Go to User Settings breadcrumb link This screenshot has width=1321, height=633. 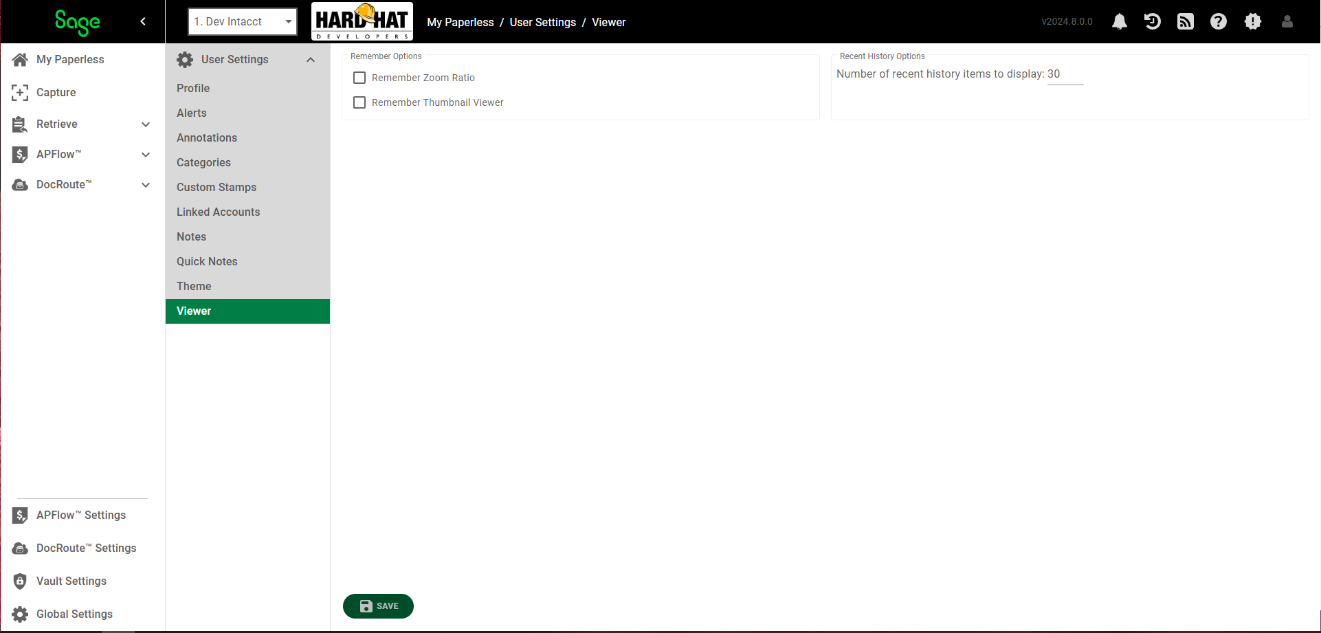[543, 22]
